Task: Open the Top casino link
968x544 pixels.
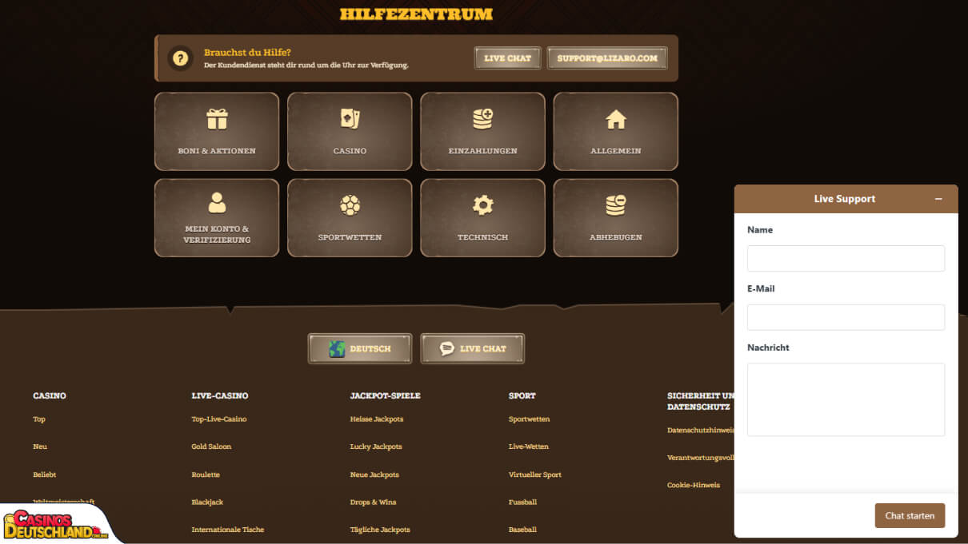Action: click(x=39, y=419)
